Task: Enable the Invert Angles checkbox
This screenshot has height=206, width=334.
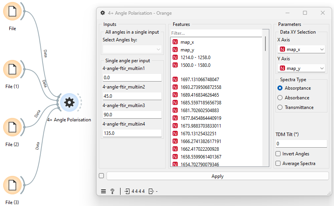Action: (278, 154)
